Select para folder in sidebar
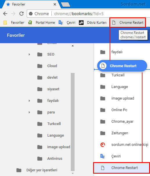Viewport: 150px width, 176px height. point(51,112)
